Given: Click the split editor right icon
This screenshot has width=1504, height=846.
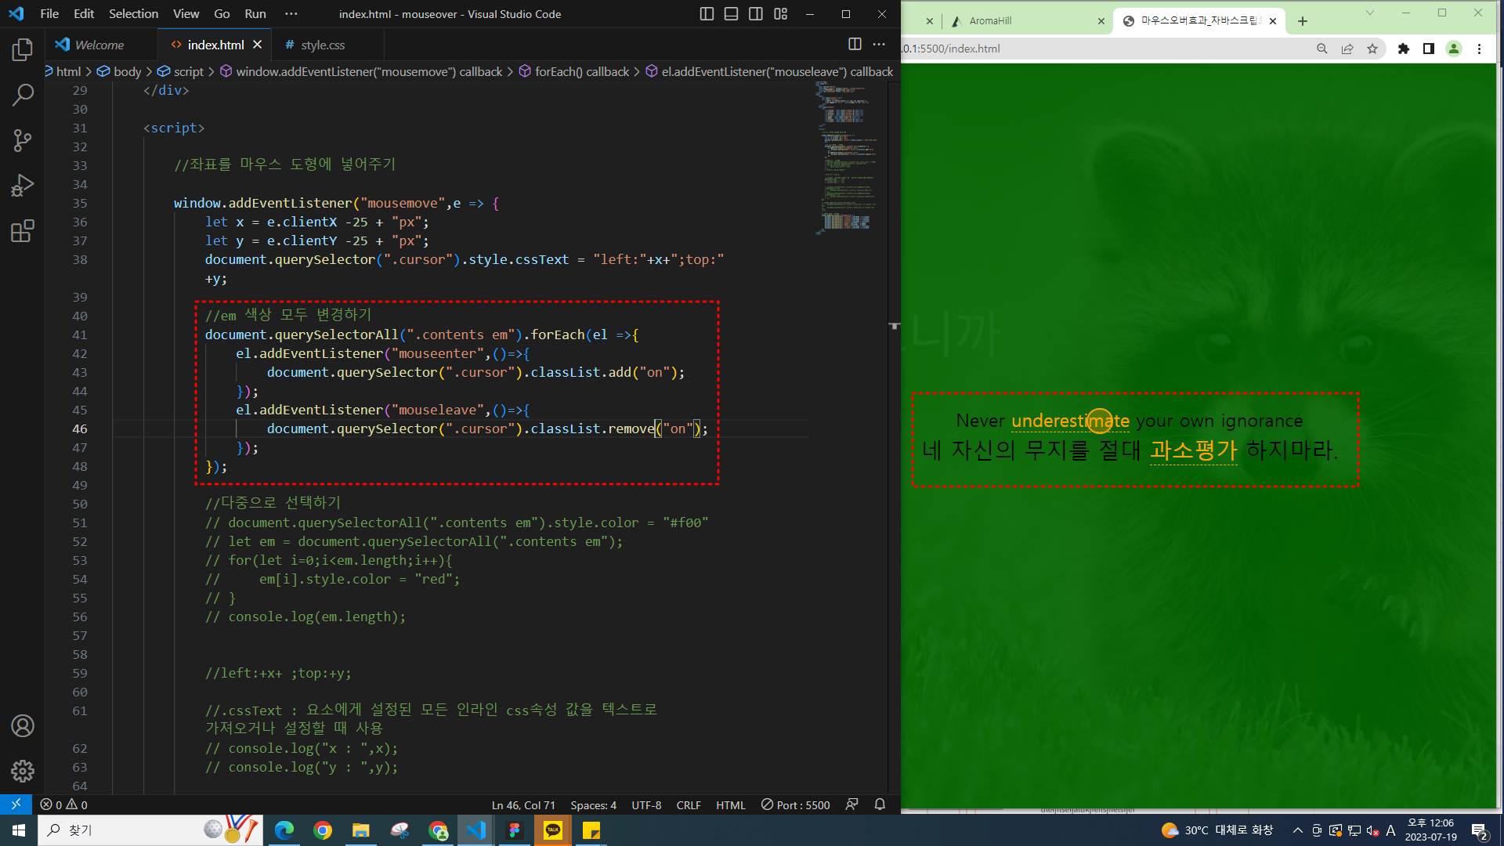Looking at the screenshot, I should click(855, 45).
